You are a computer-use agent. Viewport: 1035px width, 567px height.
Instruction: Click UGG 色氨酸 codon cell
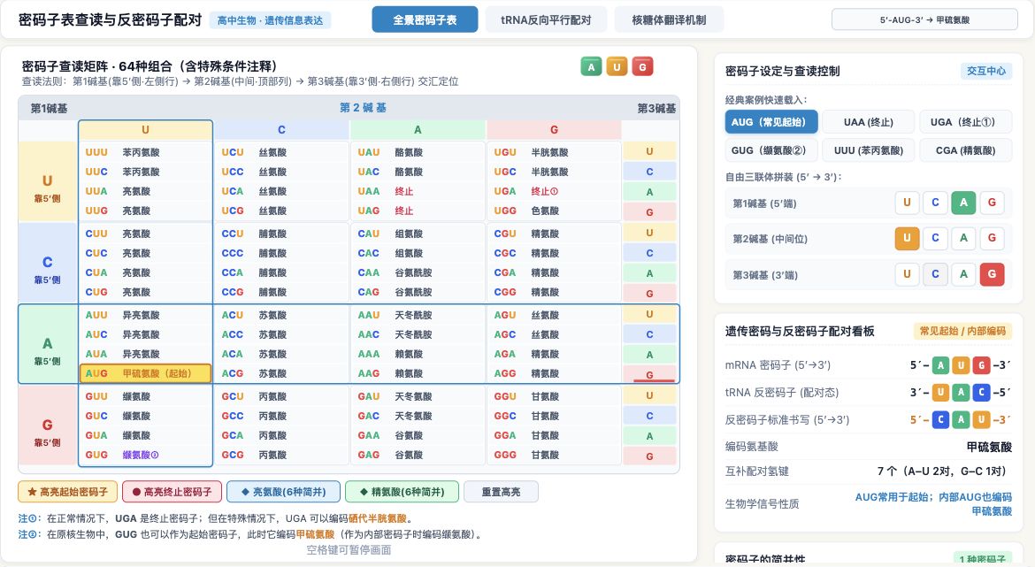click(x=554, y=211)
